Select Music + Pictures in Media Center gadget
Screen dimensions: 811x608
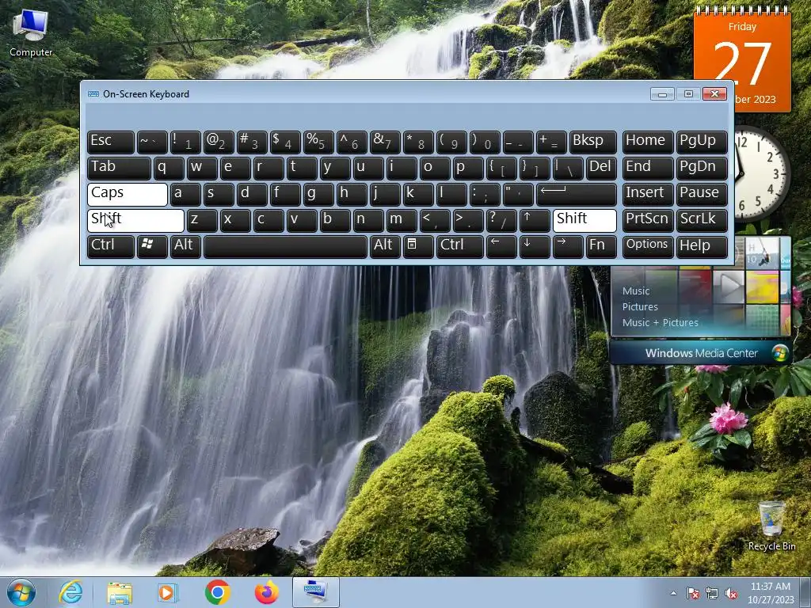(x=660, y=323)
